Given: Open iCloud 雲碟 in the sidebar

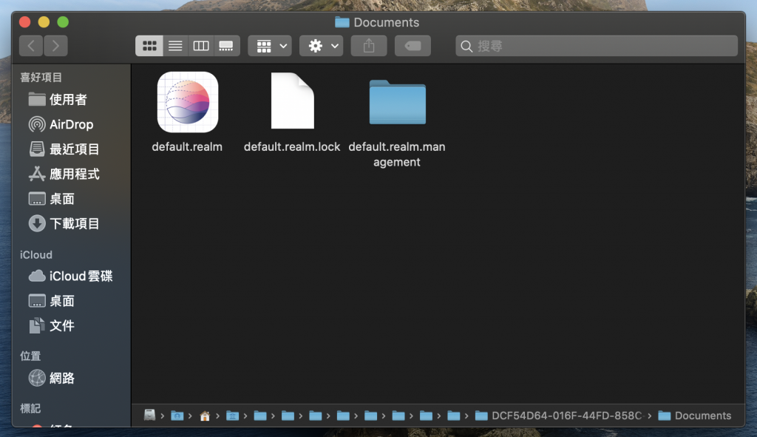Looking at the screenshot, I should point(71,276).
